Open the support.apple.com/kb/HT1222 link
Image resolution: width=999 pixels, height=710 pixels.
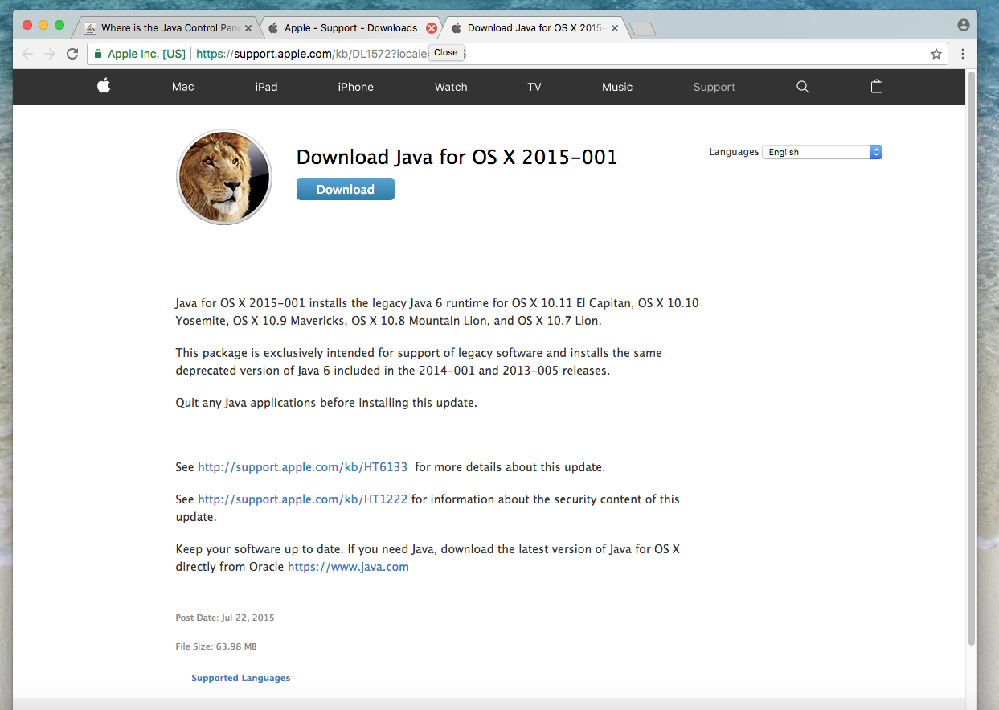pos(303,499)
